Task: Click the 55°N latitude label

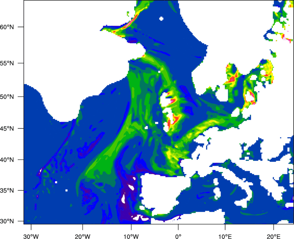Action: [x=12, y=63]
